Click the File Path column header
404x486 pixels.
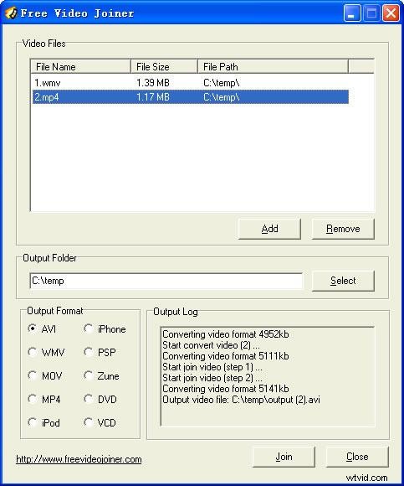(274, 66)
